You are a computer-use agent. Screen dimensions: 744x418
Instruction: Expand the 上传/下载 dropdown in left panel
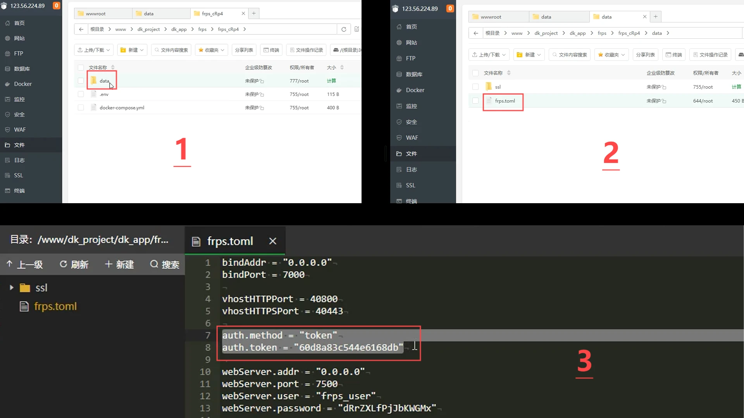pos(94,50)
